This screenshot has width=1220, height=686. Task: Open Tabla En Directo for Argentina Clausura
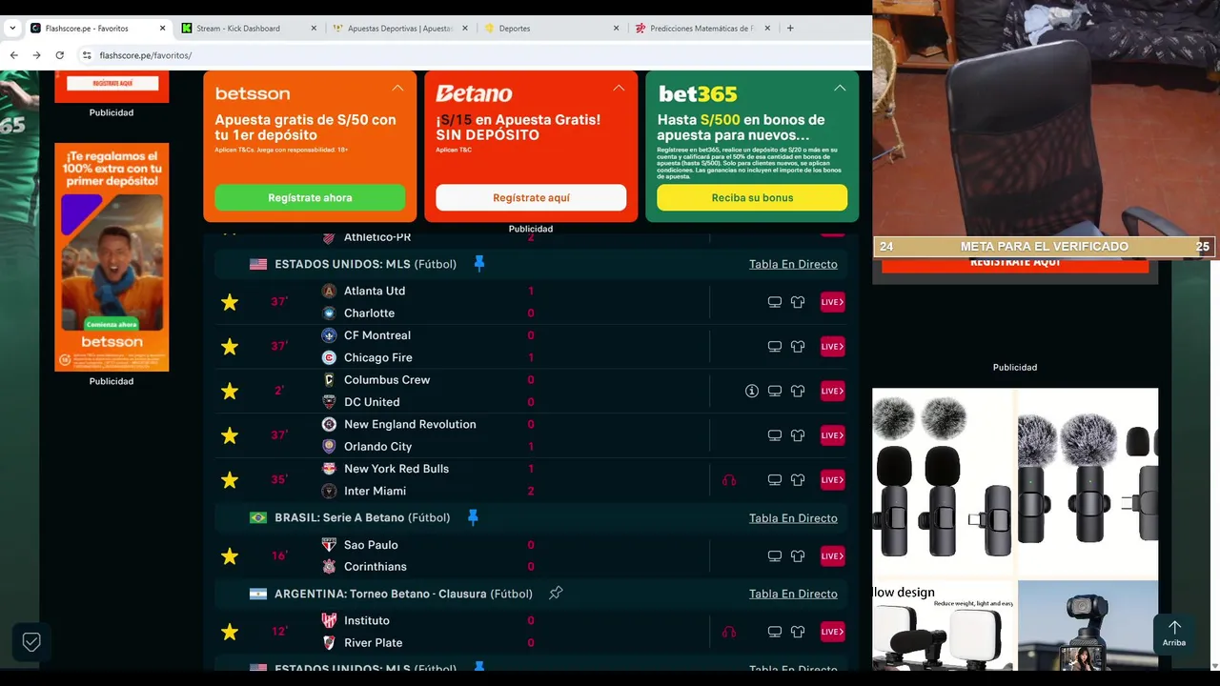(793, 594)
